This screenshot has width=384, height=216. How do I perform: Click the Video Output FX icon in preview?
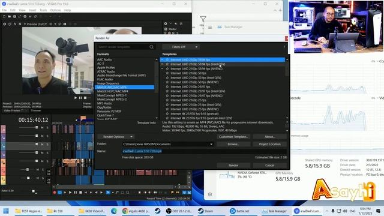coord(15,24)
